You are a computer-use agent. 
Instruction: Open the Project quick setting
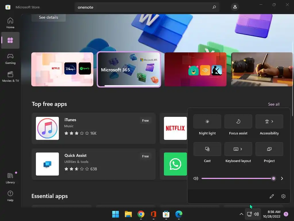(x=269, y=149)
